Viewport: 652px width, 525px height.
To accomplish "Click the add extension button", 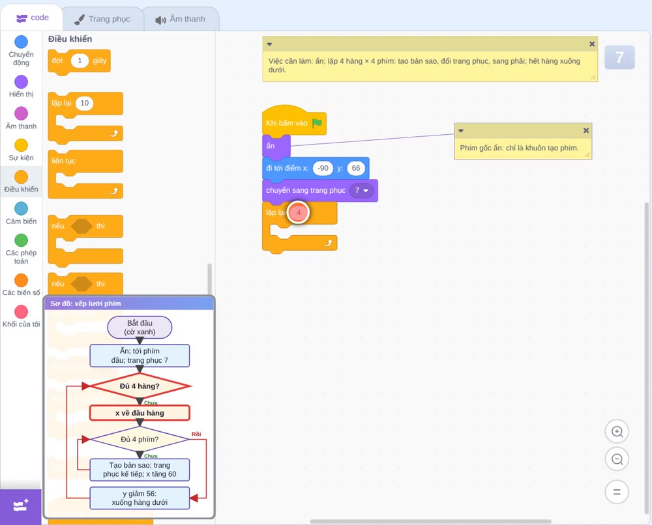I will tap(21, 506).
